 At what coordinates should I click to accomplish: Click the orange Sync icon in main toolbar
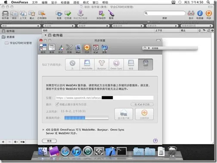209,15
